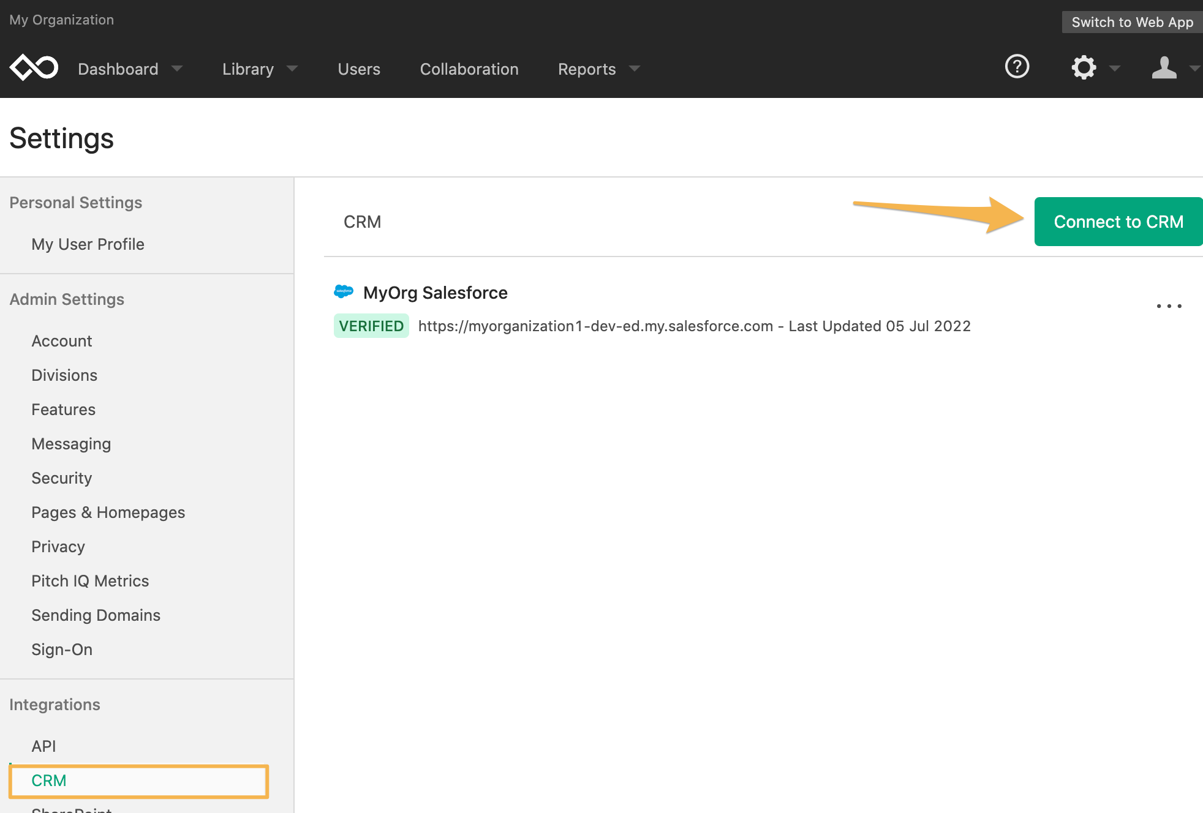Open Privacy settings

58,547
